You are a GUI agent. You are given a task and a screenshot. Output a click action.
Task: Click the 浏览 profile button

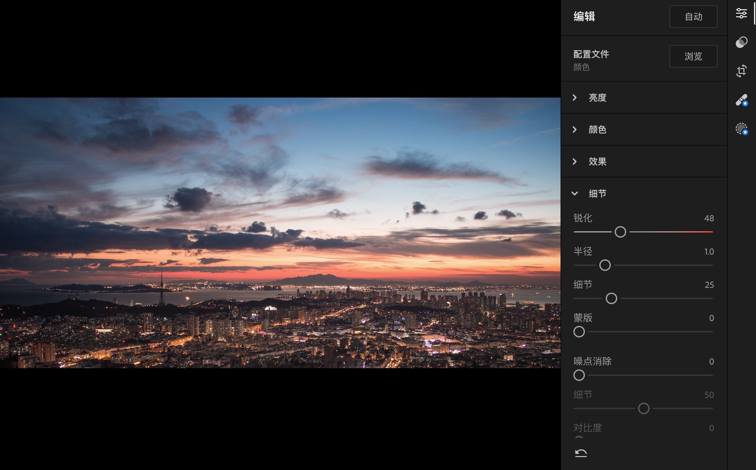coord(693,56)
